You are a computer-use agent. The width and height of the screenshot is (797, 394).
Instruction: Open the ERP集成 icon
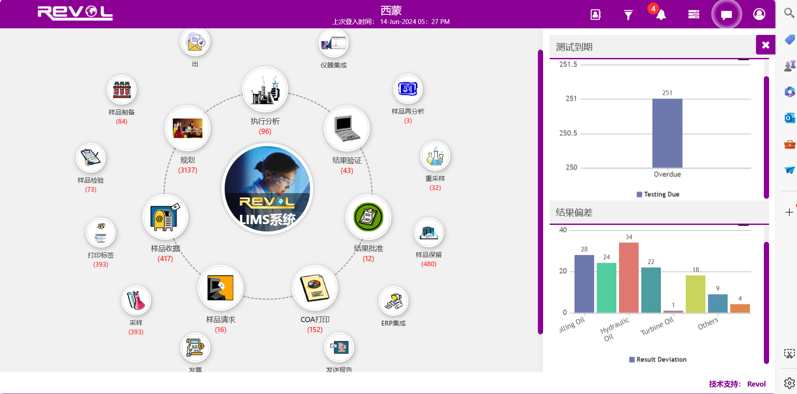point(393,301)
